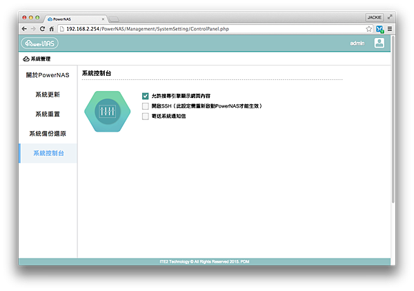Close the PowerNAS browser tab
The height and width of the screenshot is (291, 414).
click(103, 19)
